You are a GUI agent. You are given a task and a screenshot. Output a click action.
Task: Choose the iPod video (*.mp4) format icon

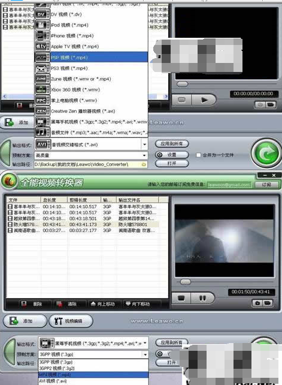[x=43, y=25]
